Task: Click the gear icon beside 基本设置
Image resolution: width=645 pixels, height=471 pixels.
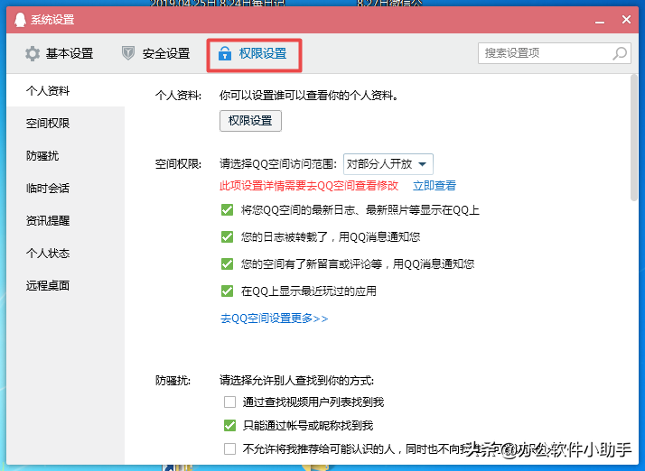Action: click(33, 53)
